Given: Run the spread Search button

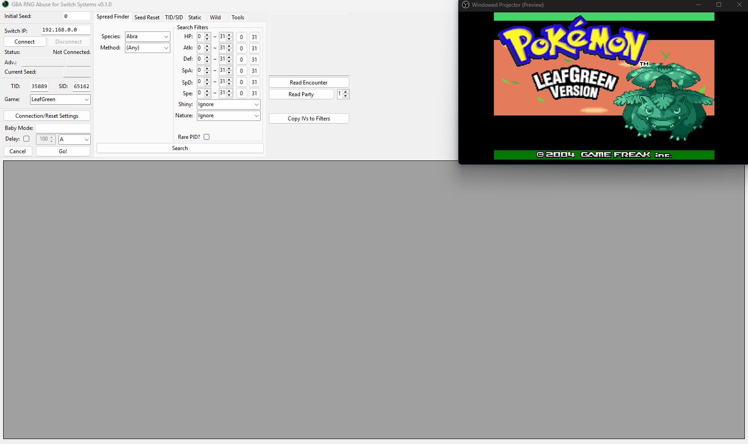Looking at the screenshot, I should point(180,148).
